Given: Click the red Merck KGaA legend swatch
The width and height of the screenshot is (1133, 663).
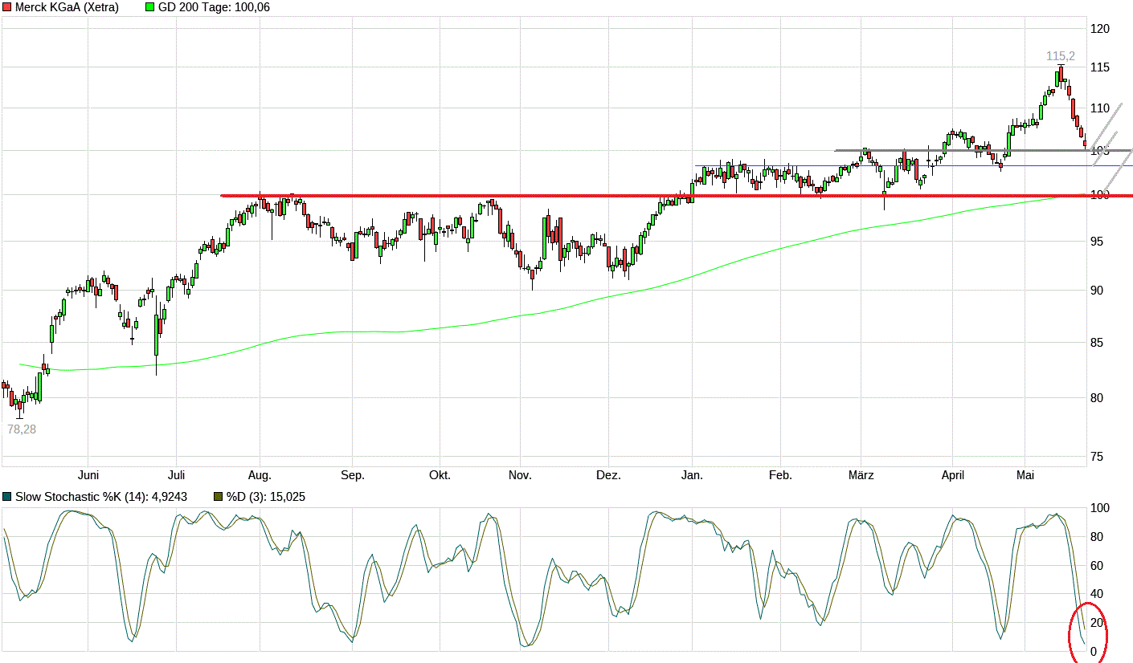Looking at the screenshot, I should (x=7, y=7).
